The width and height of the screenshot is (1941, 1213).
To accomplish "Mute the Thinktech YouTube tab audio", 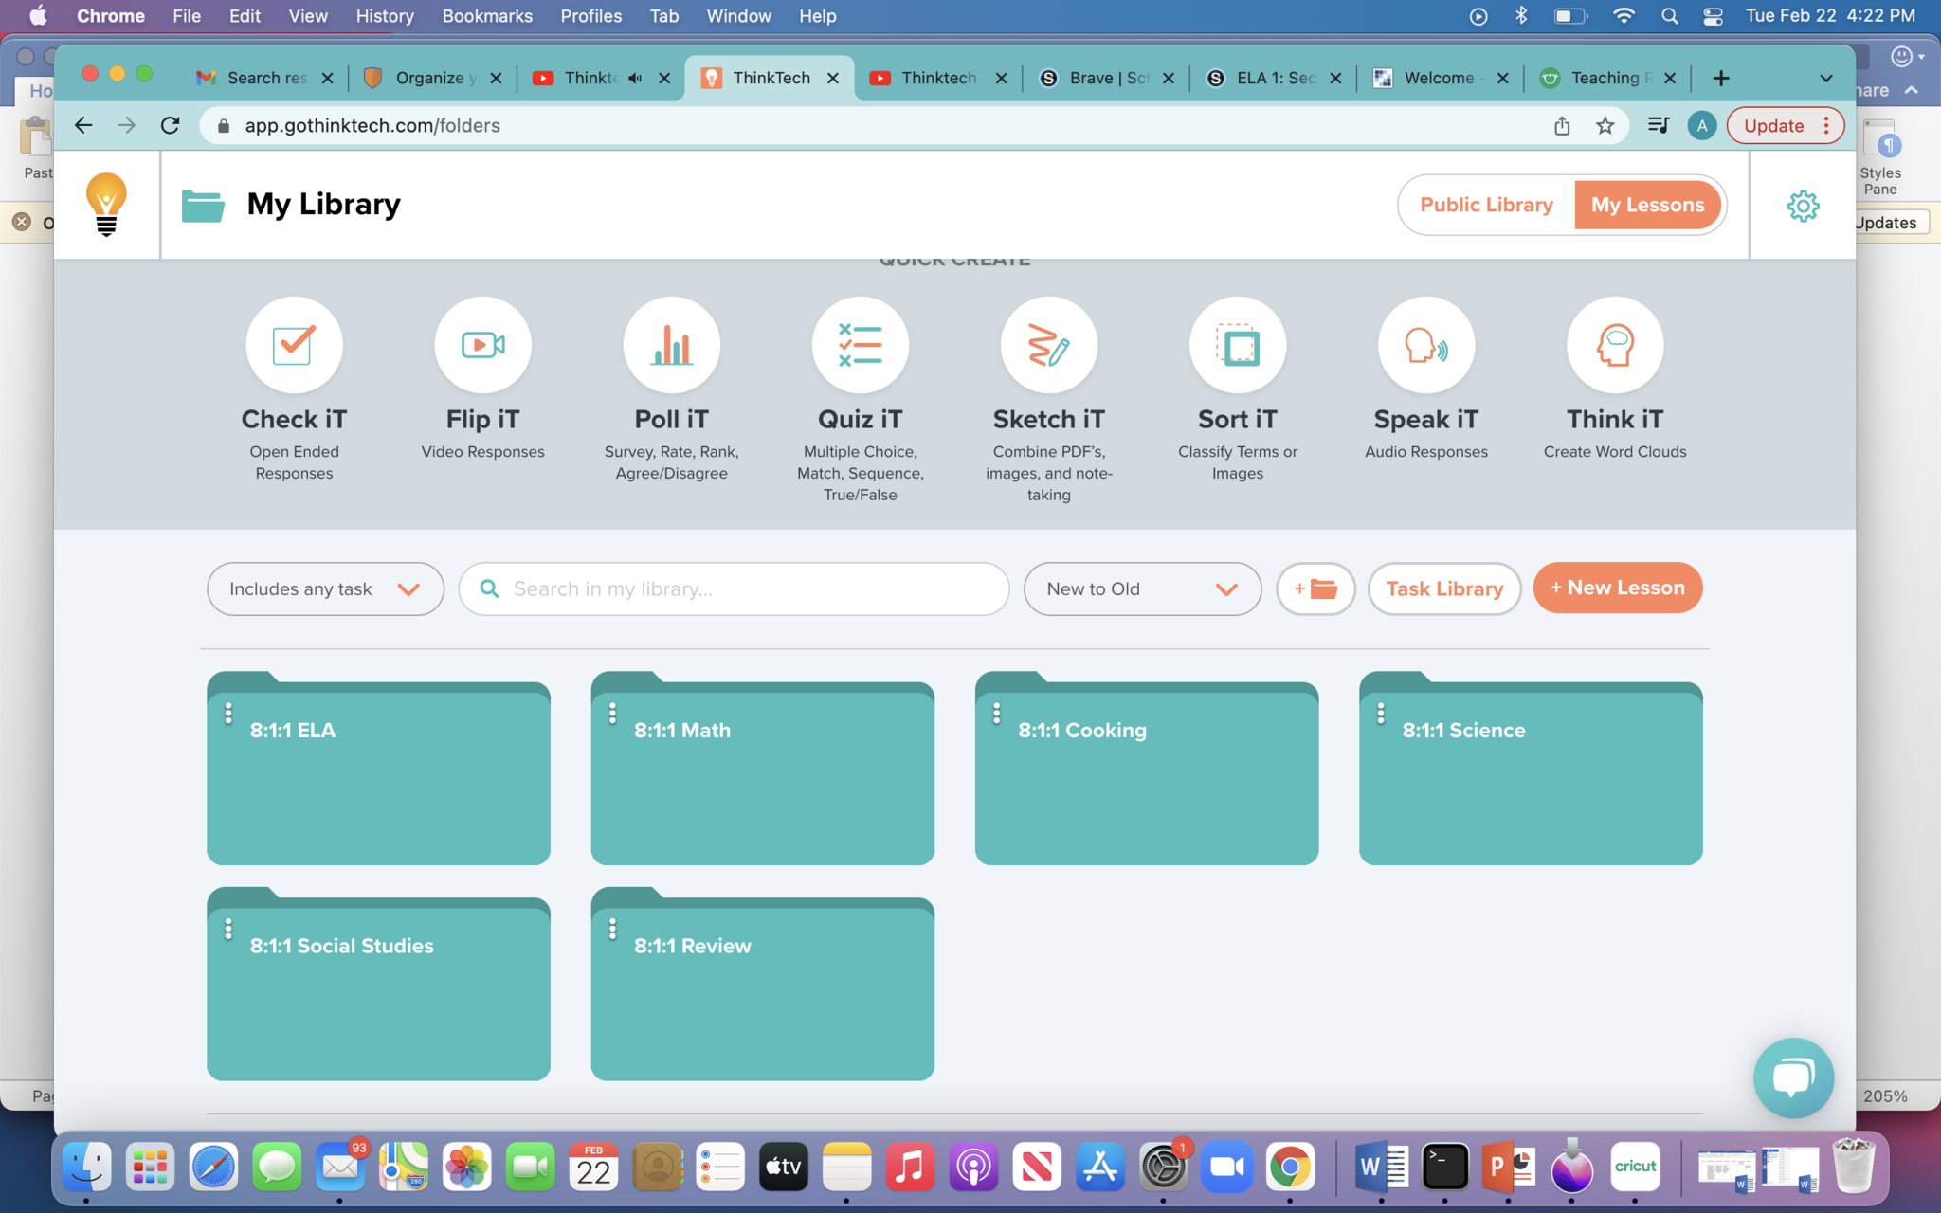I will [635, 78].
